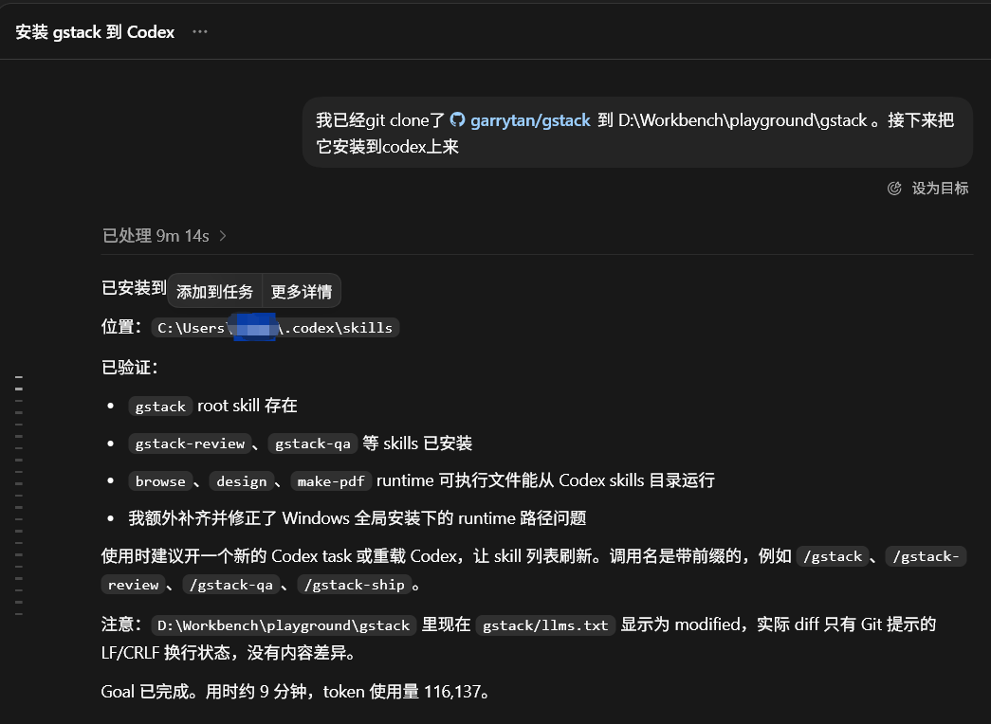
Task: Click the D:\Workbench\playground\gstack path chip
Action: (284, 625)
